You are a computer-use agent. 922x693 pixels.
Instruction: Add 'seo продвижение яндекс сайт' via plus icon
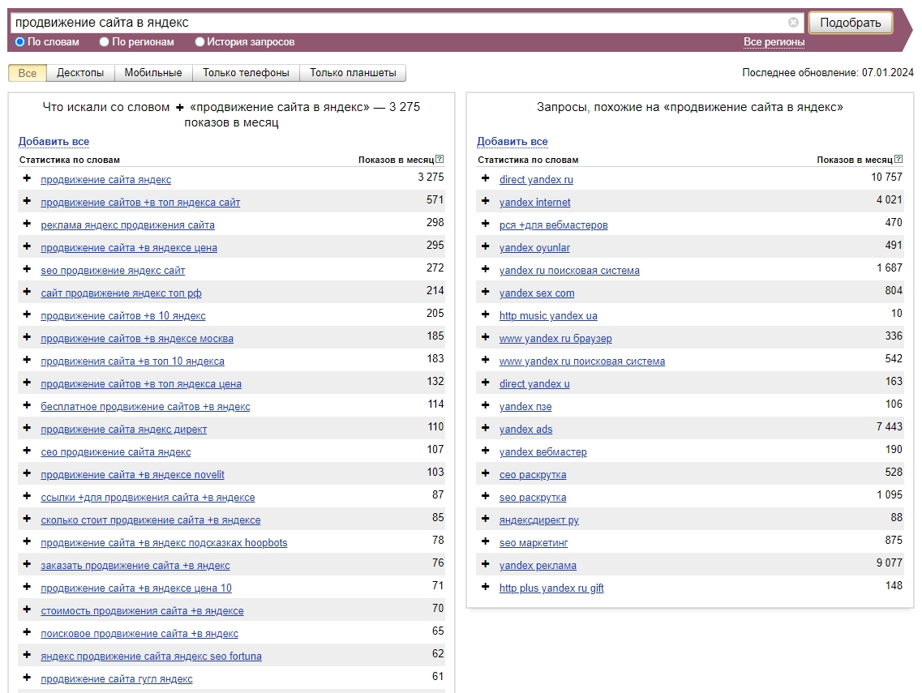coord(27,268)
